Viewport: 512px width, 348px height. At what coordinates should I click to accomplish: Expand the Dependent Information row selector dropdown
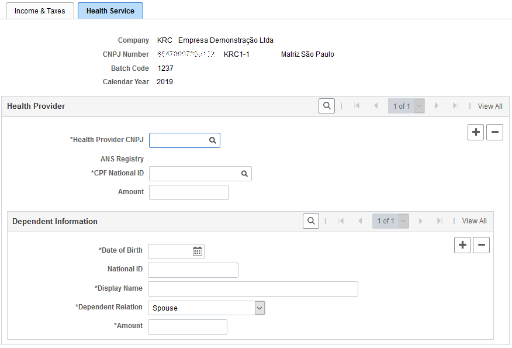[x=404, y=221]
